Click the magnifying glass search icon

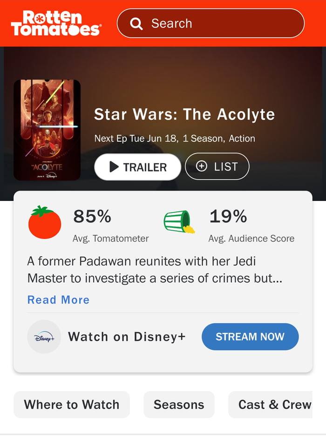coord(136,23)
